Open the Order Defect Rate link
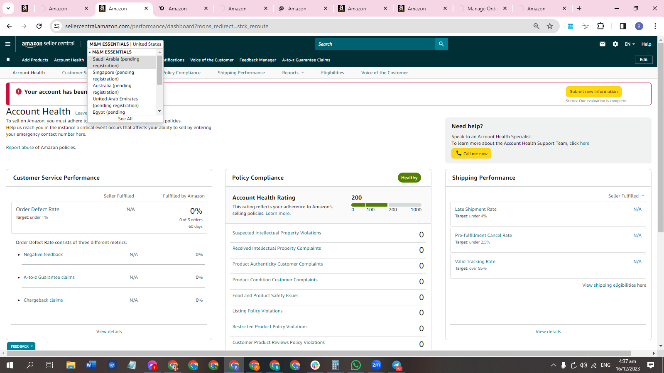Viewport: 664px width, 373px height. tap(37, 210)
